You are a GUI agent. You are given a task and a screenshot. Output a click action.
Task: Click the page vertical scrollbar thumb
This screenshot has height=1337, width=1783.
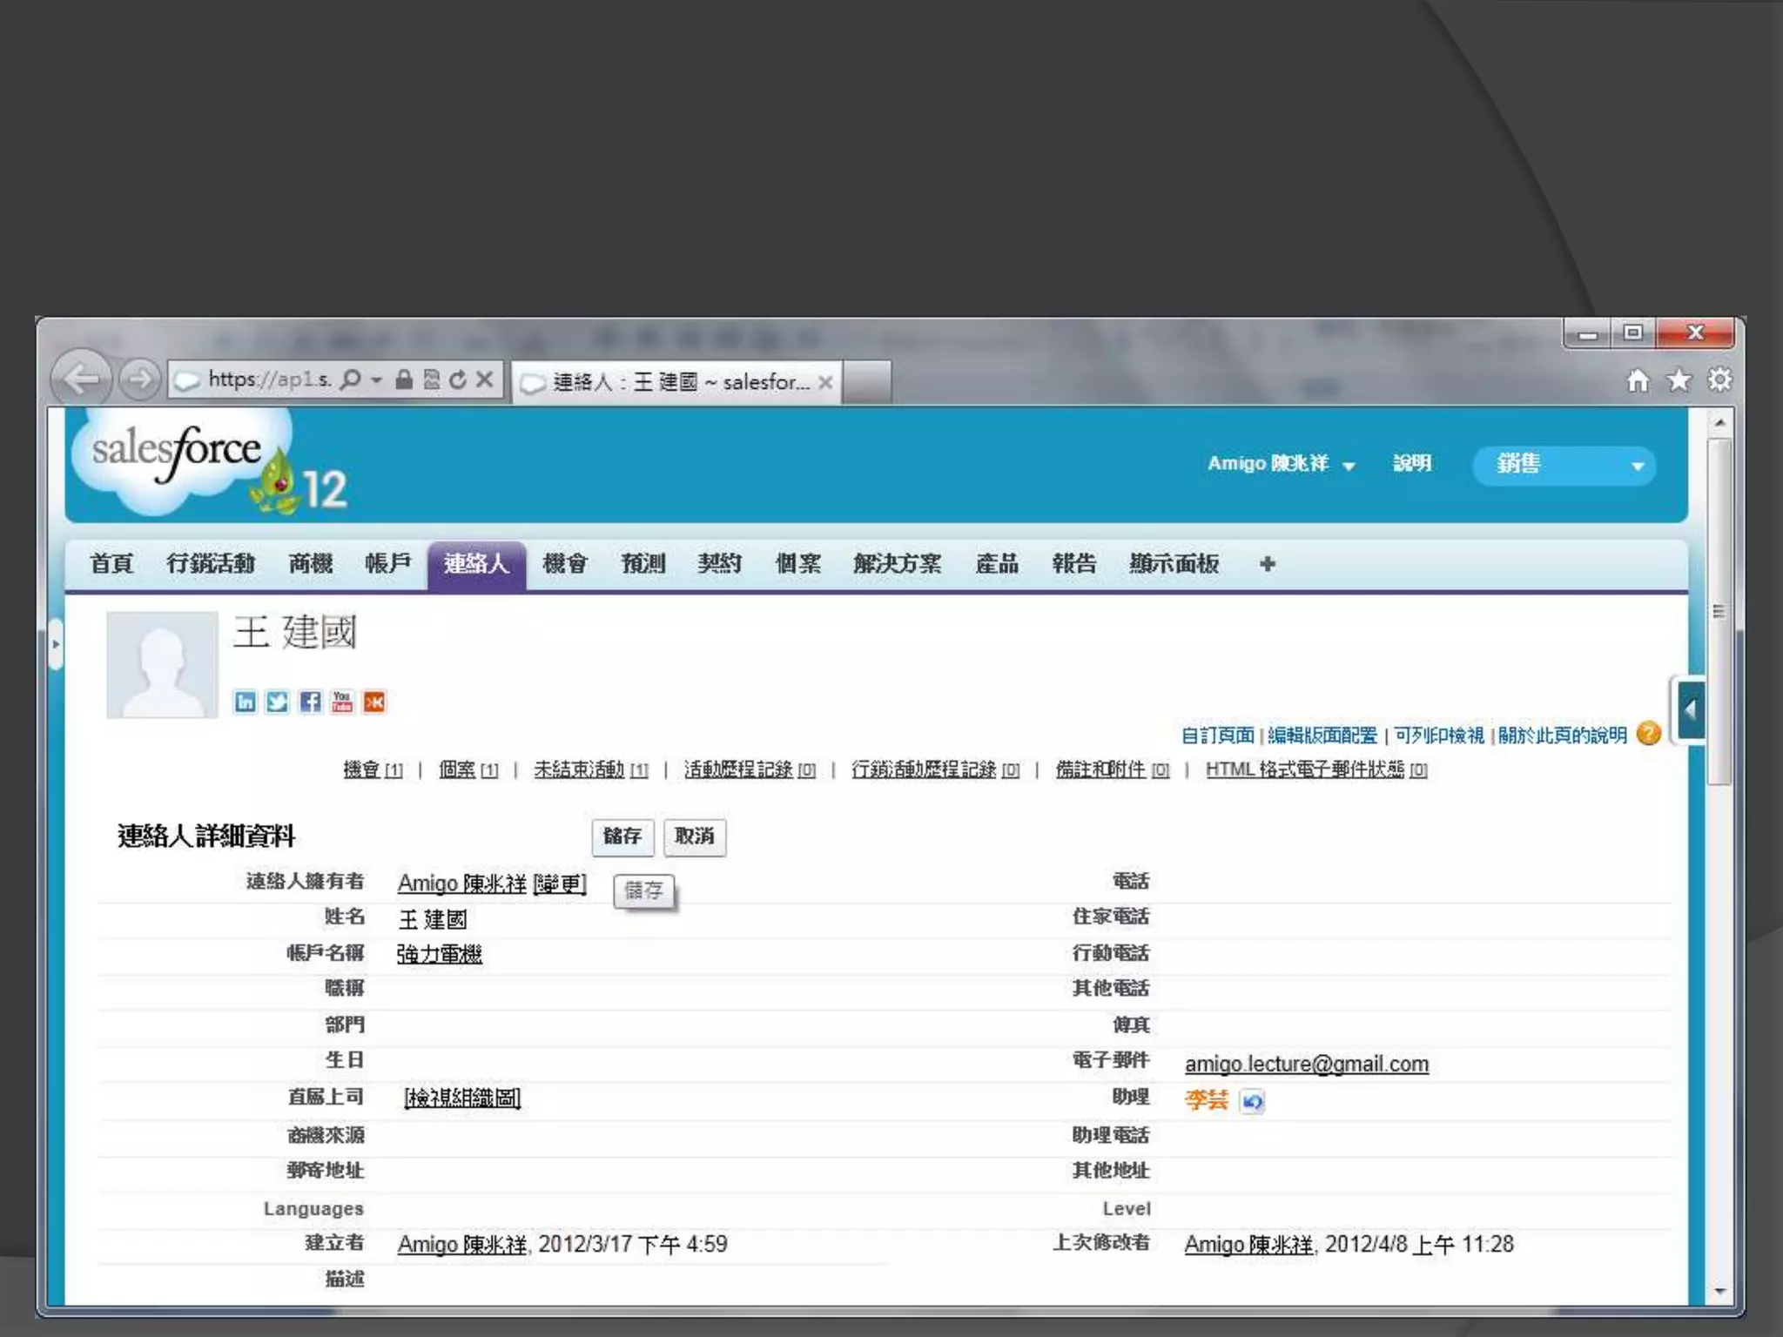point(1719,609)
